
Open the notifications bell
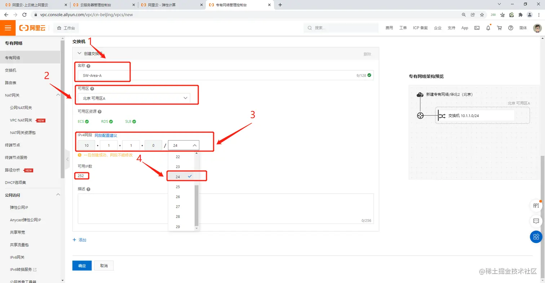tap(488, 28)
